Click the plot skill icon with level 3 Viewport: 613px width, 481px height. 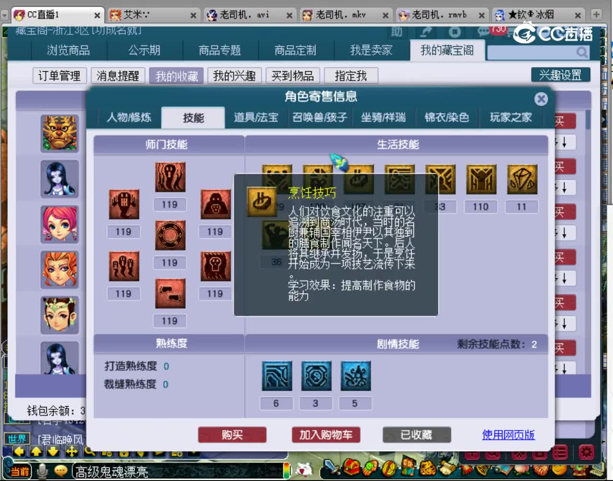(x=316, y=376)
